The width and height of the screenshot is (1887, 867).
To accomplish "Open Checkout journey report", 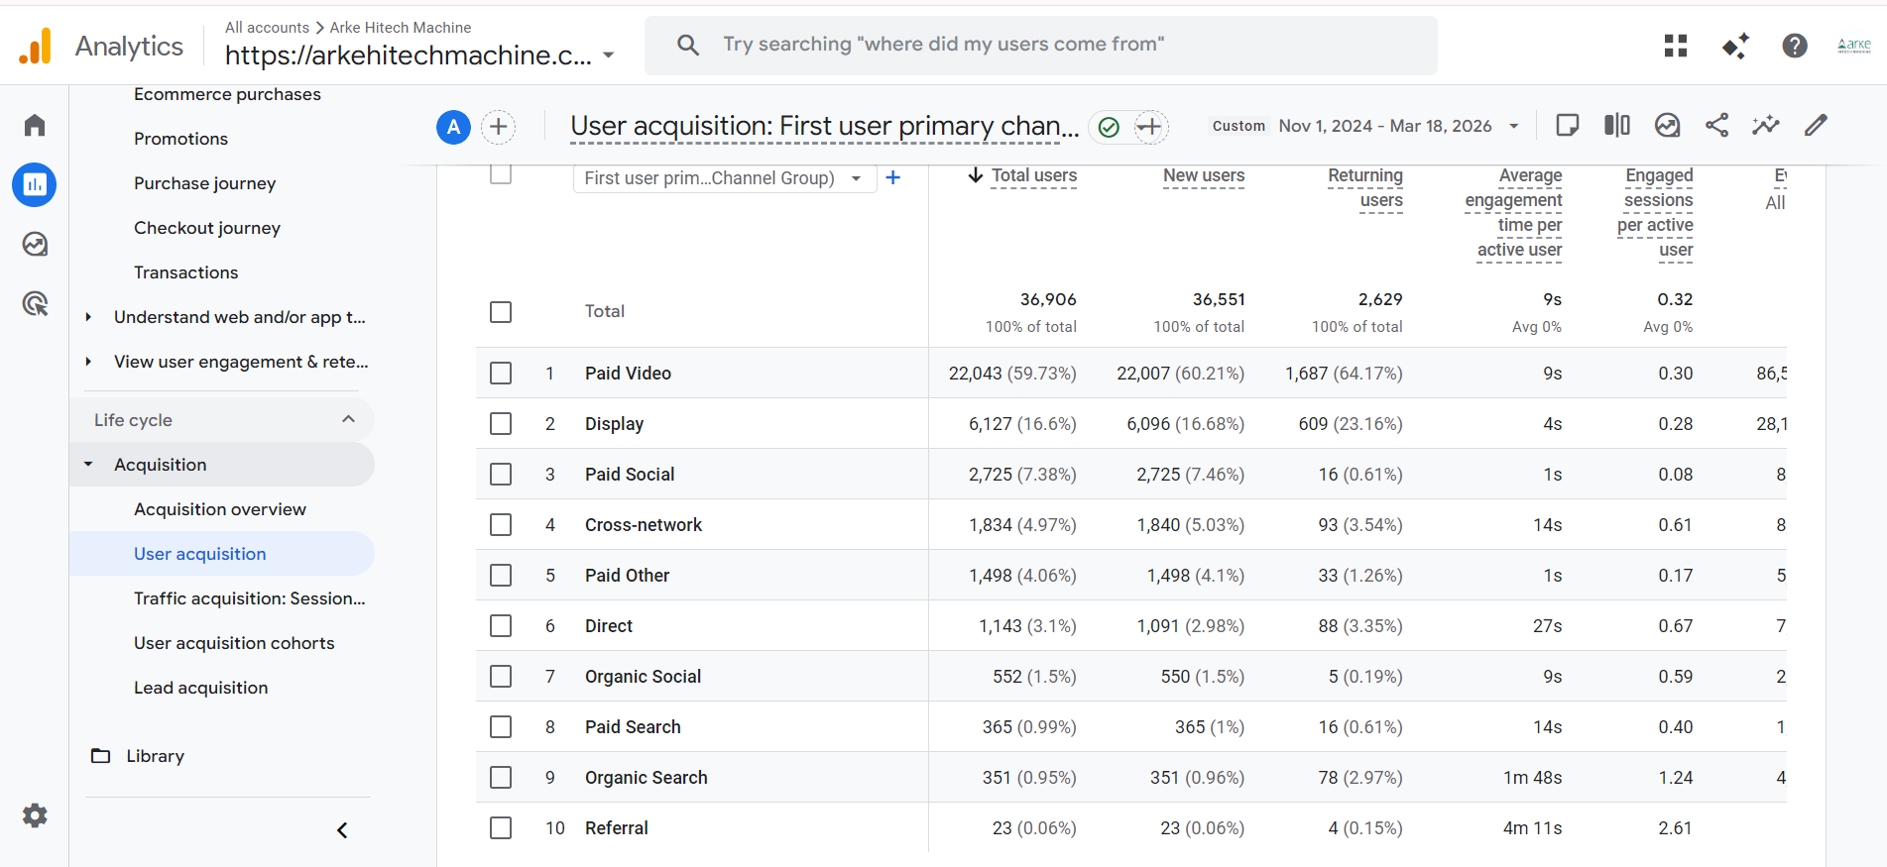I will (x=207, y=228).
